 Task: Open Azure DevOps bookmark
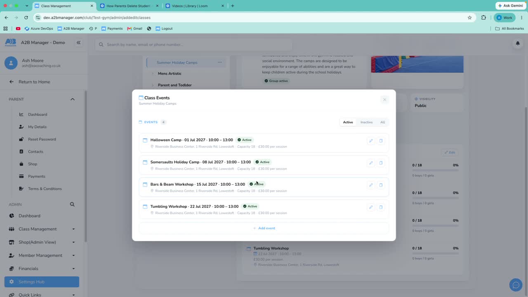pyautogui.click(x=39, y=28)
